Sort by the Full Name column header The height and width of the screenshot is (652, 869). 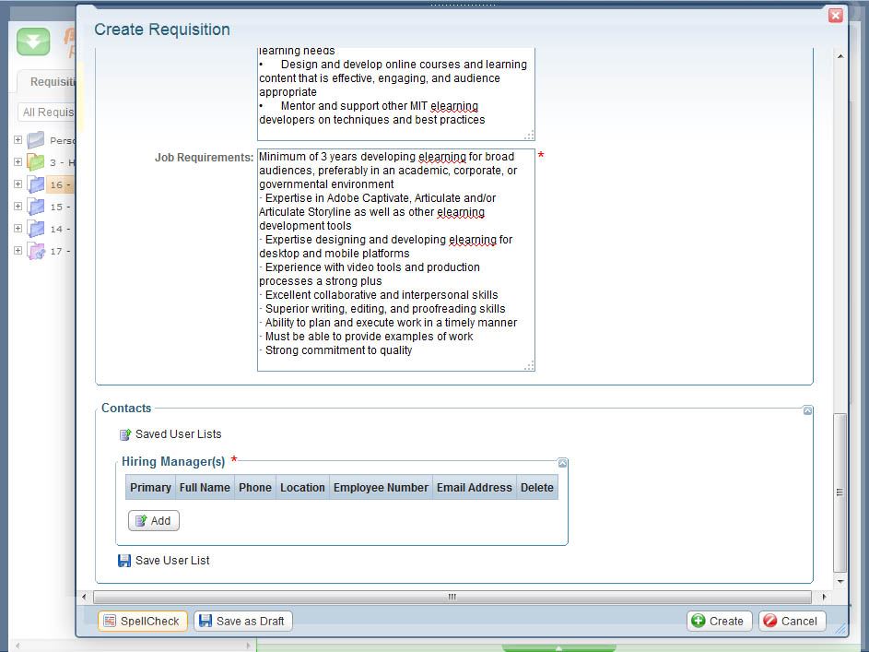205,488
